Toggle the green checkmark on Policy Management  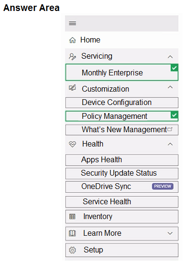tap(174, 115)
